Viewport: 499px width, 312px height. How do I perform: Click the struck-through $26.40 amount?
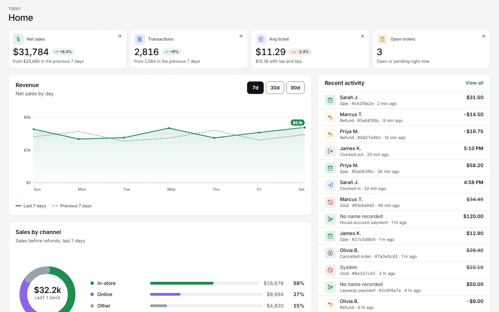pyautogui.click(x=475, y=250)
